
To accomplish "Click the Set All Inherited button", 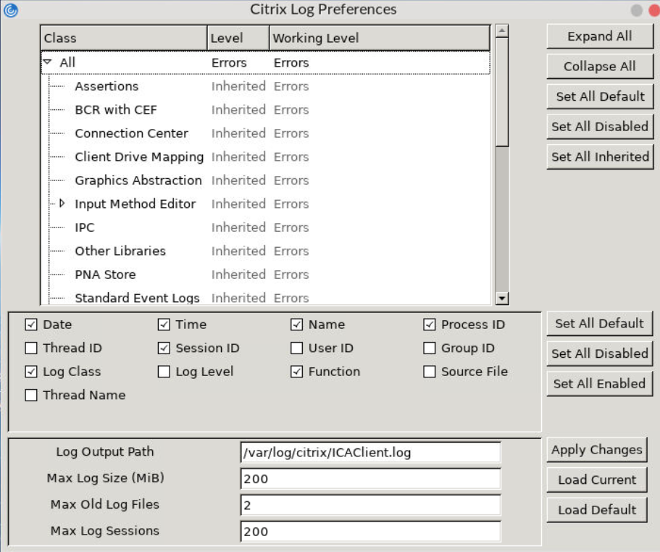I will point(599,156).
